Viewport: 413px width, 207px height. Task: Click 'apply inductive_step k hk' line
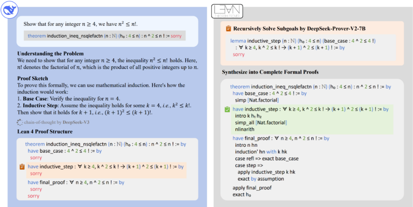pos(266,172)
